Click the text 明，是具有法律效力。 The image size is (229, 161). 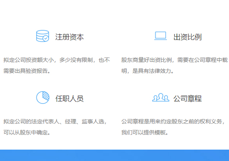click(x=147, y=71)
